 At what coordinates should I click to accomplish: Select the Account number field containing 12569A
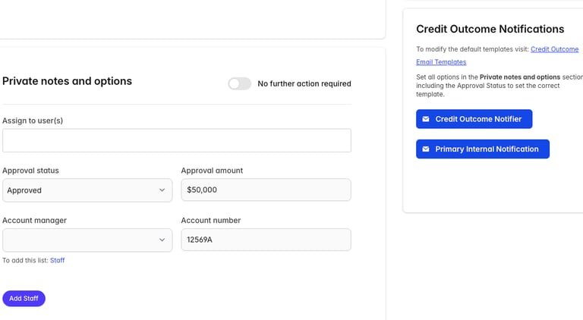click(266, 240)
